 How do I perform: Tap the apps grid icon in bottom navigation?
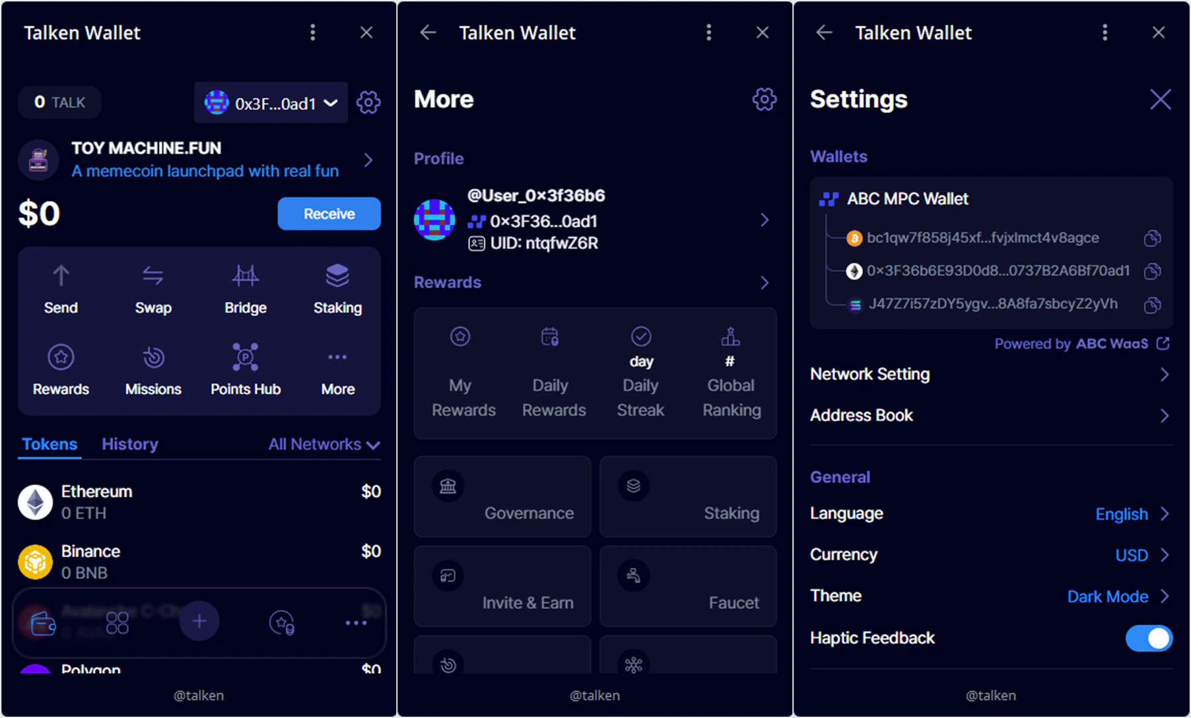pos(118,622)
